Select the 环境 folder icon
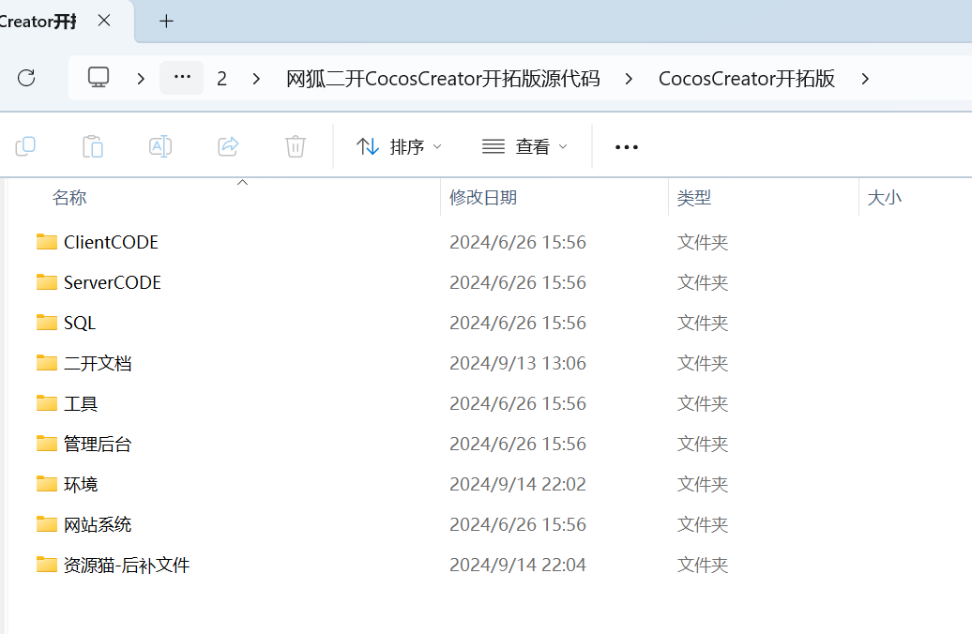The width and height of the screenshot is (972, 634). click(x=47, y=483)
